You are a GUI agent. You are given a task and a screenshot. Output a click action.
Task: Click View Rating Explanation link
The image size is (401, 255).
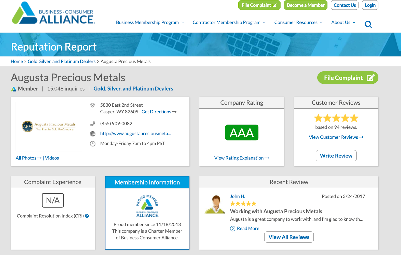pyautogui.click(x=242, y=158)
